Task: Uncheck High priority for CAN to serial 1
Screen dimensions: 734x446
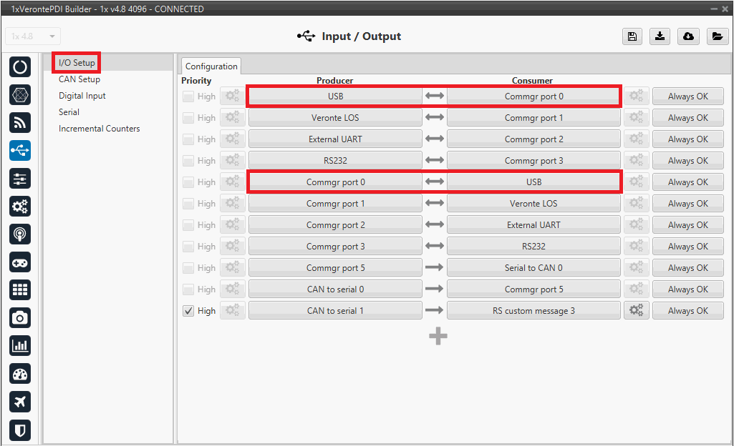Action: point(188,311)
